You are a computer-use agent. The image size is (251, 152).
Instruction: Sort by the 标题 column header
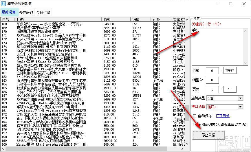click(58, 19)
